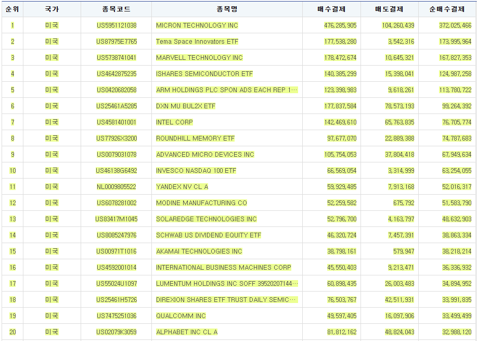The height and width of the screenshot is (341, 477).
Task: Click the 순매수결제 column header
Action: point(447,9)
